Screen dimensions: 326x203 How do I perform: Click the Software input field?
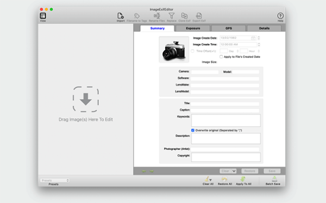pyautogui.click(x=225, y=78)
